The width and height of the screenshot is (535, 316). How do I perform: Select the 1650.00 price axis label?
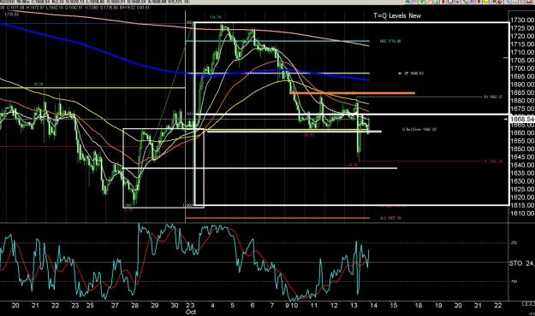pos(522,149)
